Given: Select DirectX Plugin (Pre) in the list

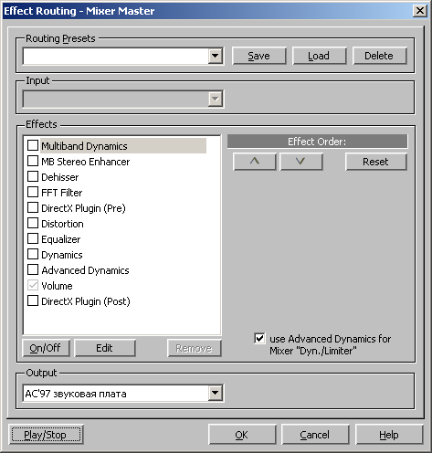Looking at the screenshot, I should 83,208.
